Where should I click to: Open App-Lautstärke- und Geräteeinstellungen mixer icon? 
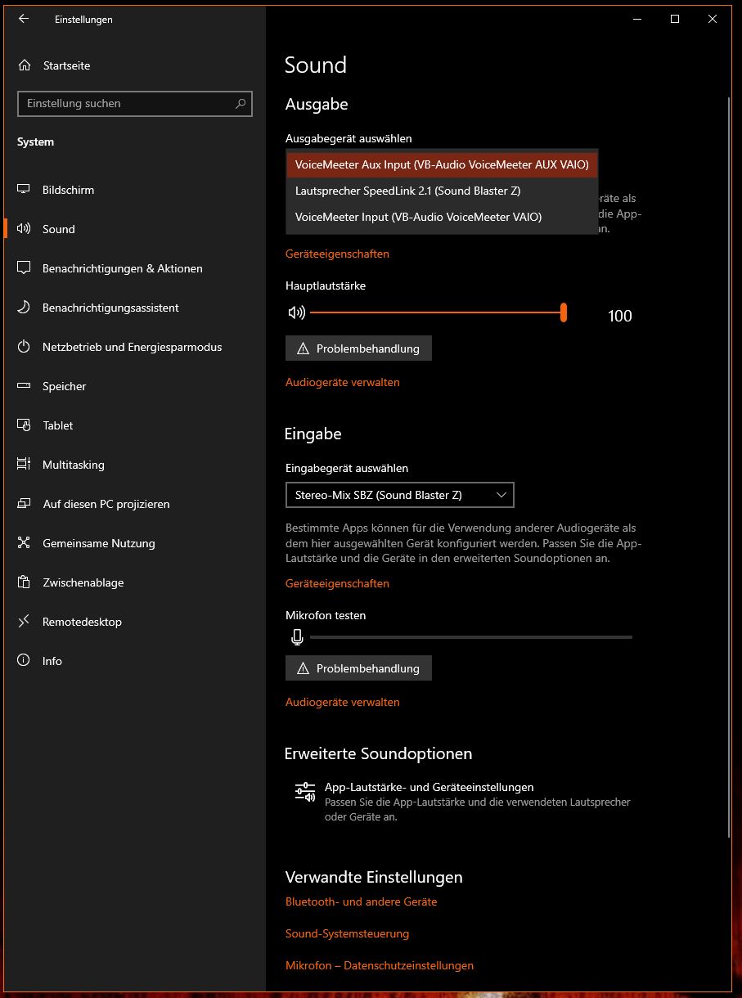pos(305,791)
